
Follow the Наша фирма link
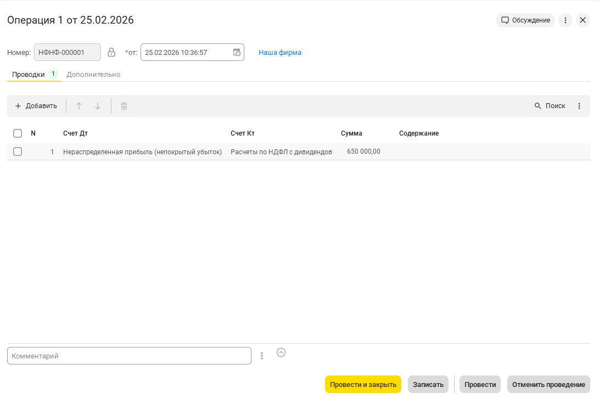280,53
